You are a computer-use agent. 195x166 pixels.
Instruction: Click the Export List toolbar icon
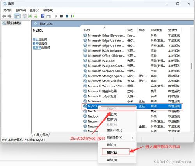pyautogui.click(x=35, y=16)
